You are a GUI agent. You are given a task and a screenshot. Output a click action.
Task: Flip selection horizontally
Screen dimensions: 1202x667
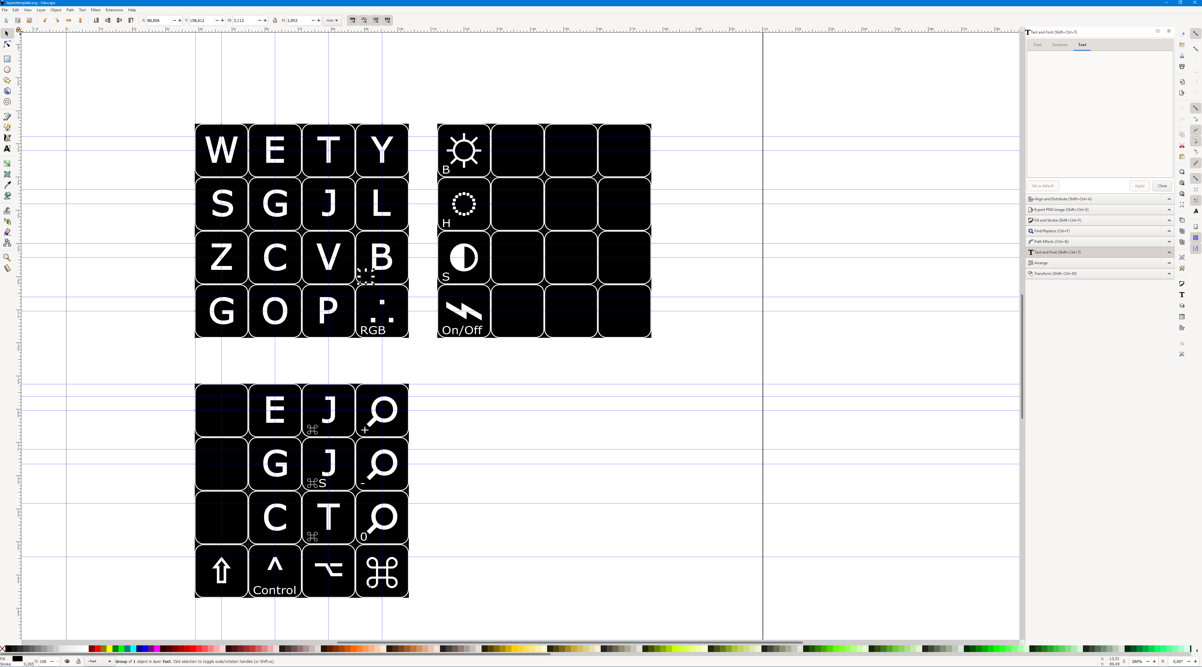click(x=69, y=20)
